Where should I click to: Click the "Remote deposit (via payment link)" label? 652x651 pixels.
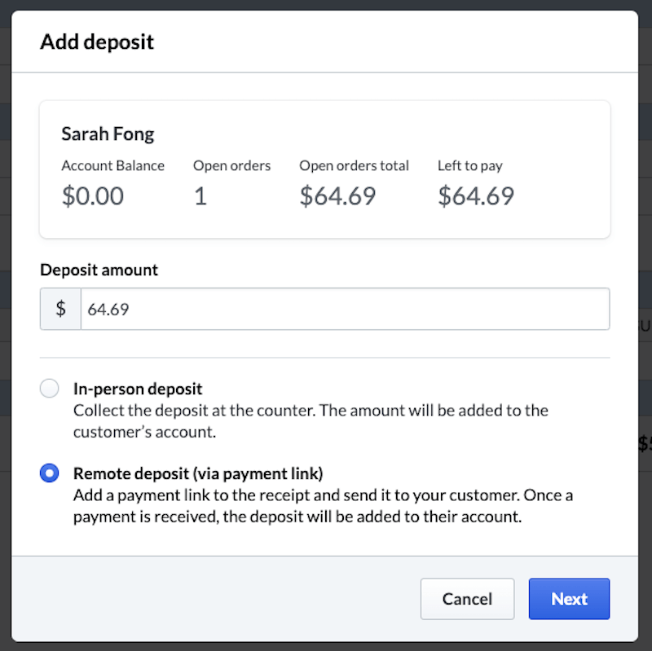[199, 473]
